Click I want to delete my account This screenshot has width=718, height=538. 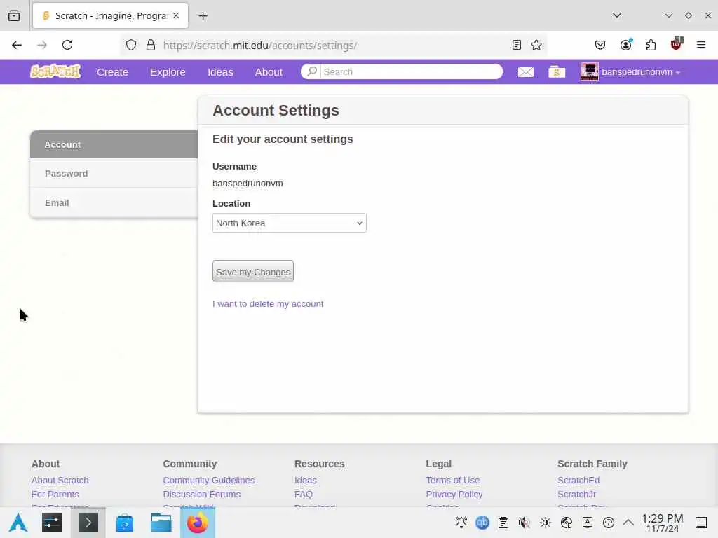pyautogui.click(x=268, y=304)
